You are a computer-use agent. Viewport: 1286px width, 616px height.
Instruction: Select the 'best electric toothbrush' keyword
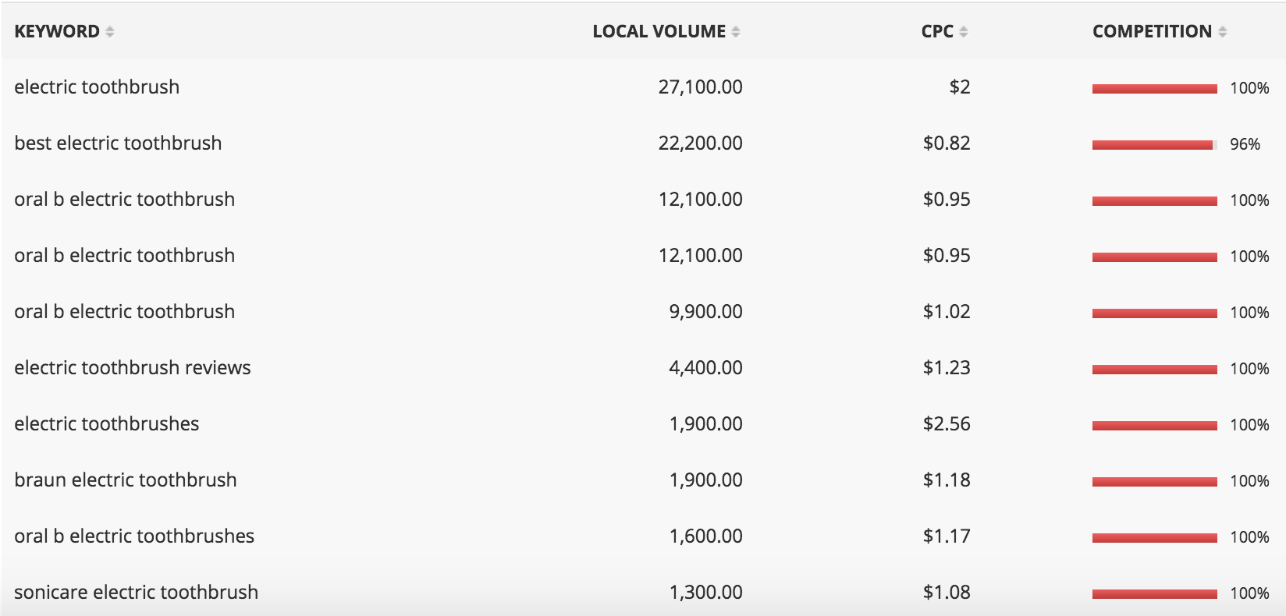118,143
